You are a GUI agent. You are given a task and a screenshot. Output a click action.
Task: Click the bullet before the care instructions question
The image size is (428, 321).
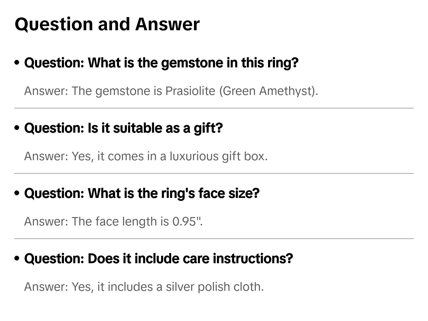[x=17, y=258]
